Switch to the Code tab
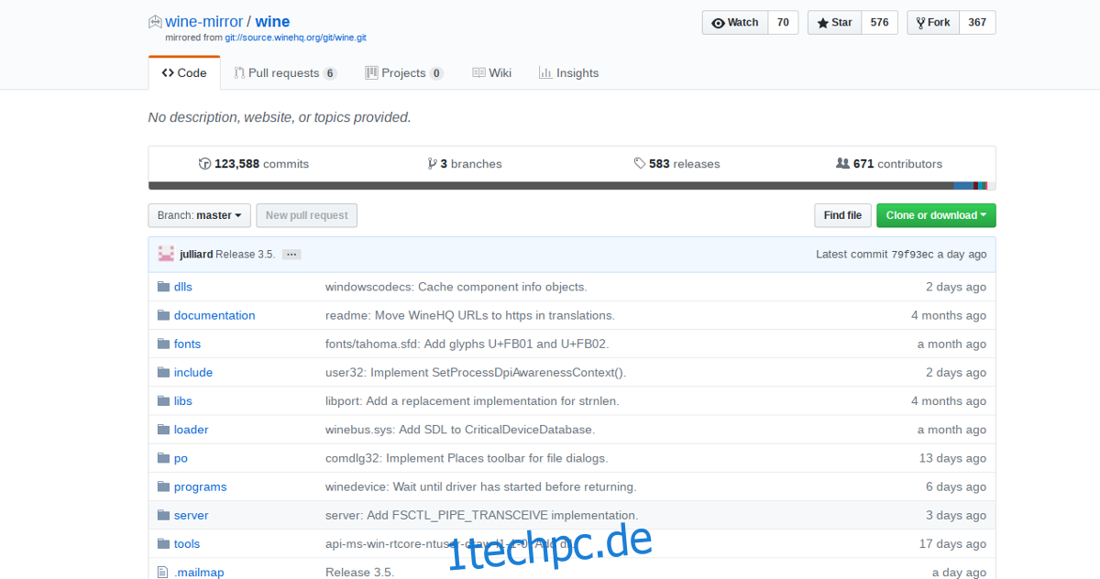The width and height of the screenshot is (1100, 579). 184,73
